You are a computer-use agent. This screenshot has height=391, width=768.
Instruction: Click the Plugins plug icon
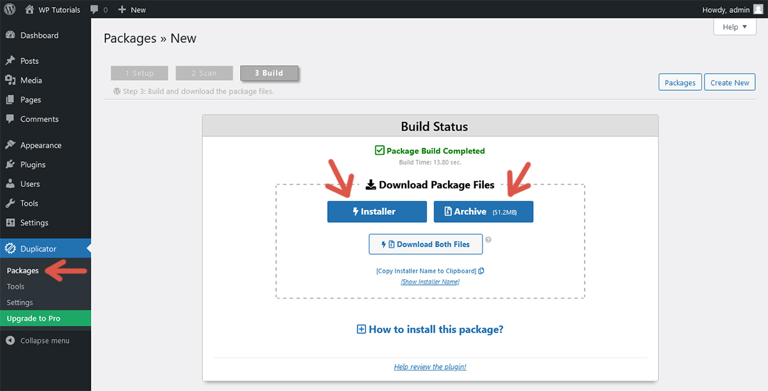click(x=10, y=164)
